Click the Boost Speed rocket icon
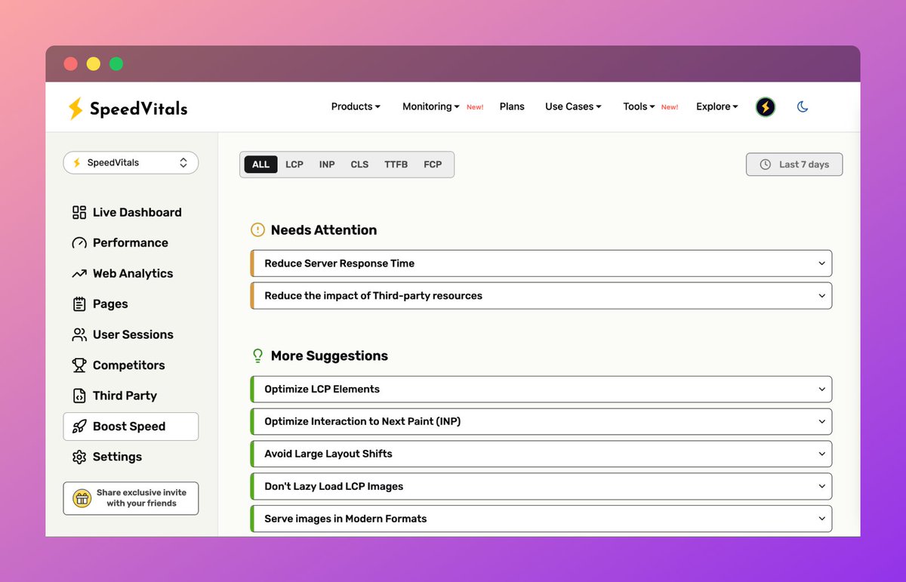The height and width of the screenshot is (582, 906). point(79,426)
